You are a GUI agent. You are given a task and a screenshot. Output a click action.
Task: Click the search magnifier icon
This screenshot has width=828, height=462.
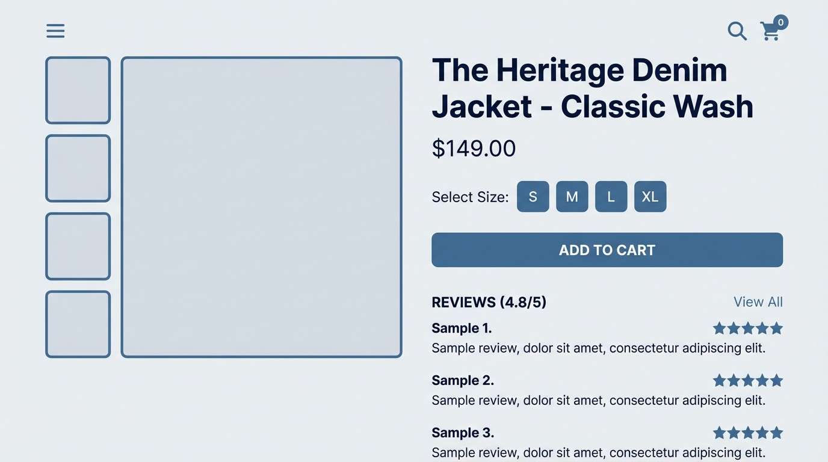(737, 31)
